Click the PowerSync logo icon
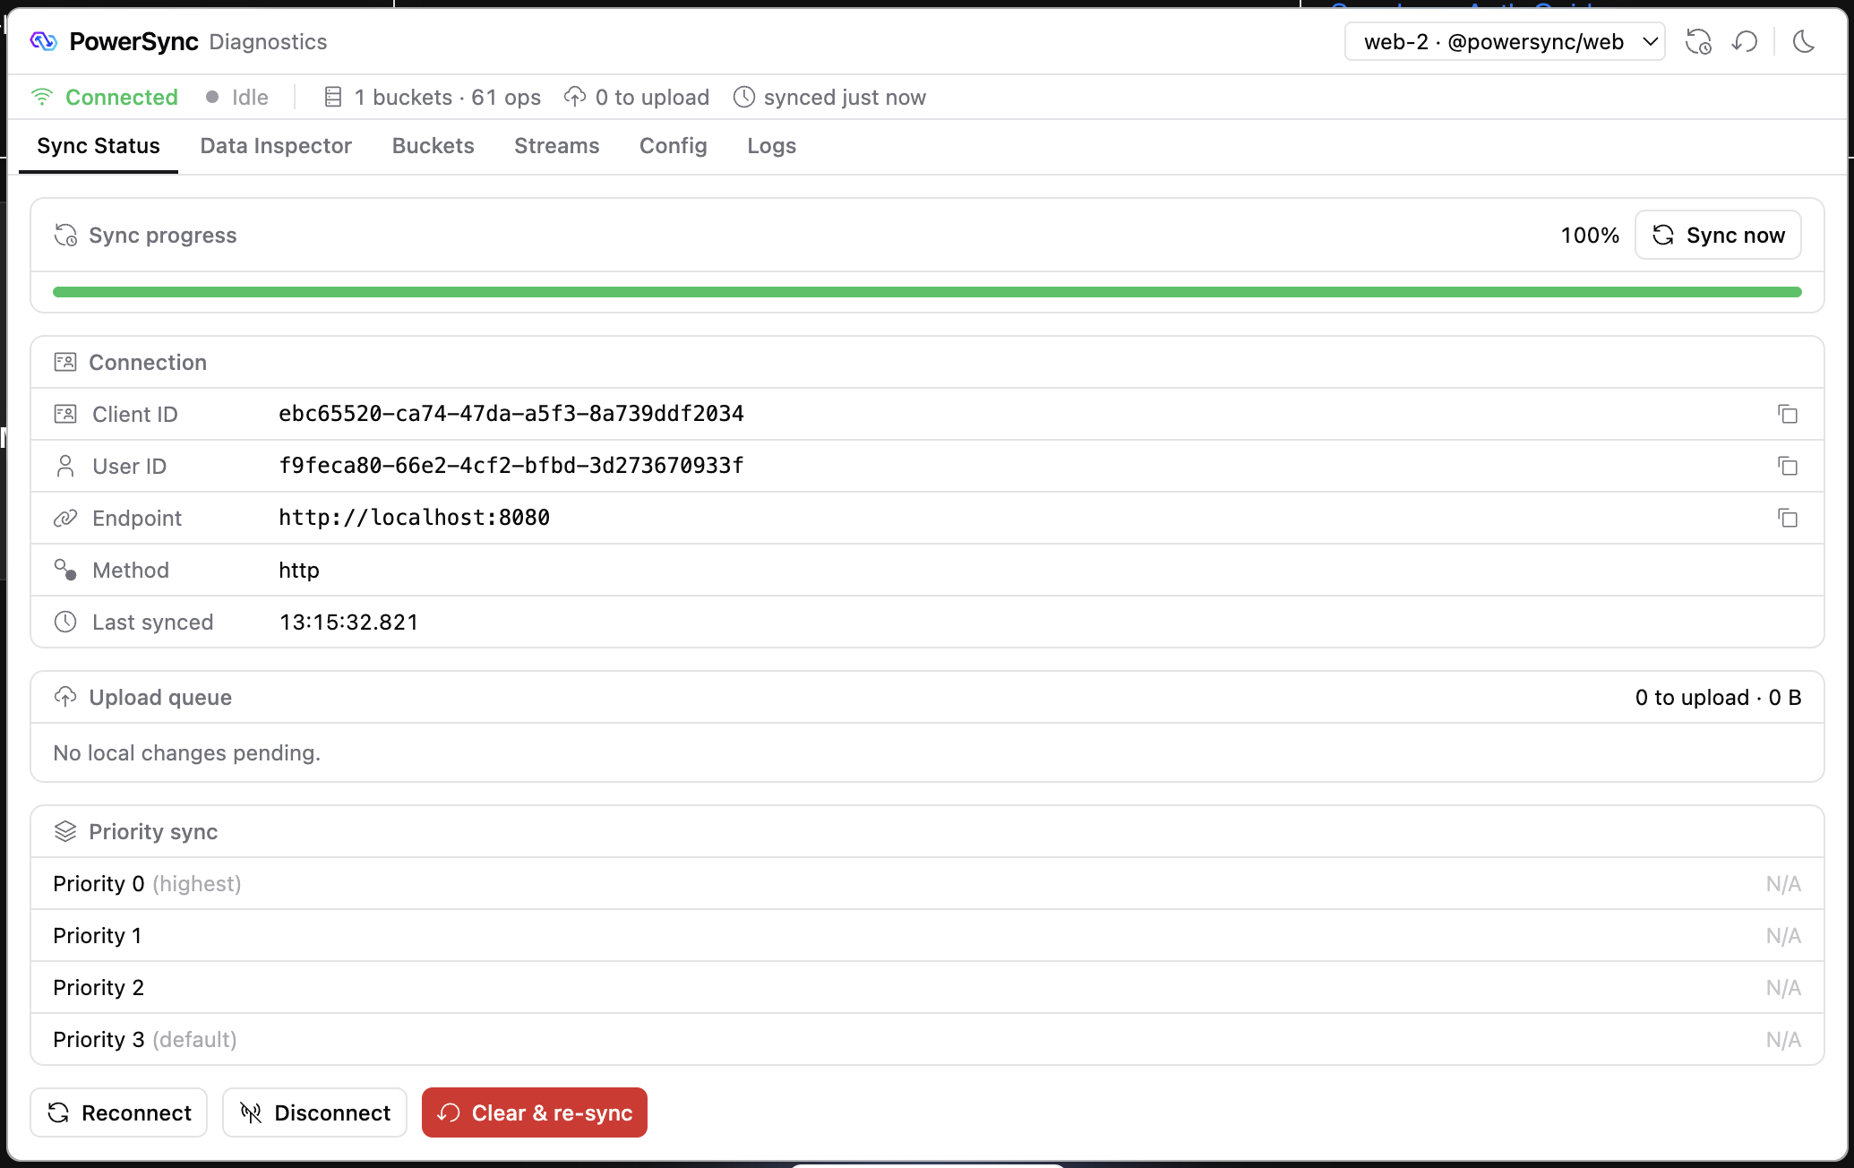This screenshot has height=1168, width=1854. [x=43, y=41]
